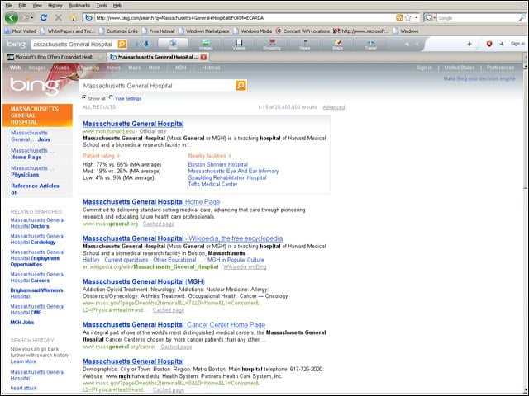Open the Most Visited bookmarks folder

click(20, 31)
